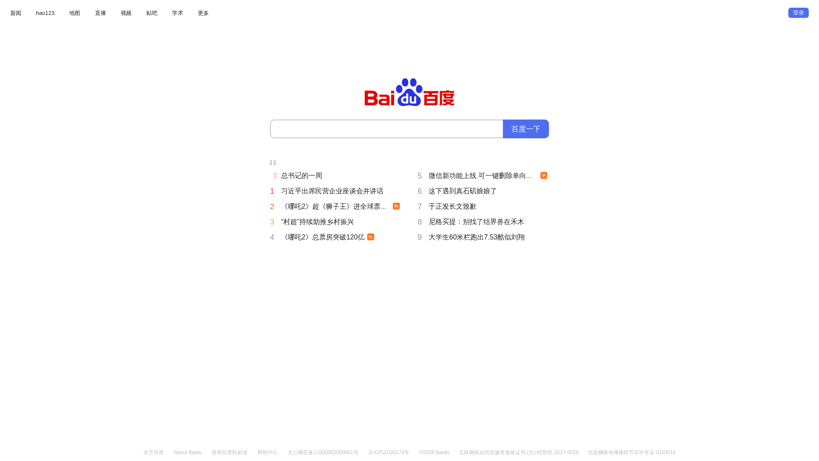Click the hot badge beside 《哪吒2》总票房突破120亿
819x461 pixels.
371,237
